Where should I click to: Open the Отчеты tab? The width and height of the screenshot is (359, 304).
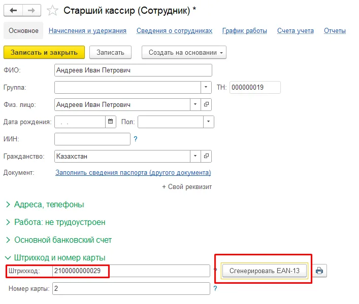335,30
